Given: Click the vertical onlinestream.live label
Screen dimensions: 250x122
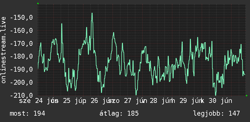Looking at the screenshot, I should point(3,50).
